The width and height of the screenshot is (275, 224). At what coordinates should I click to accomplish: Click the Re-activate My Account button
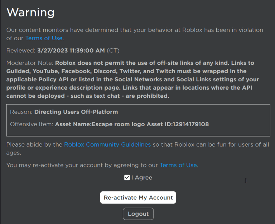point(138,197)
